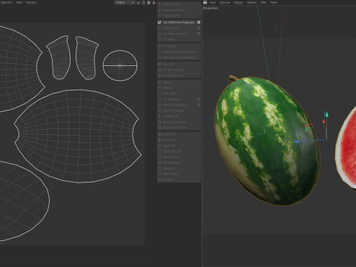Click the down-arrow icon in UV toolbar
Screen dimensions: 356x267
pyautogui.click(x=154, y=2)
